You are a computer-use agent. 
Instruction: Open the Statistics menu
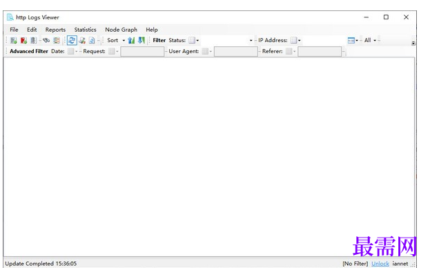pyautogui.click(x=86, y=30)
